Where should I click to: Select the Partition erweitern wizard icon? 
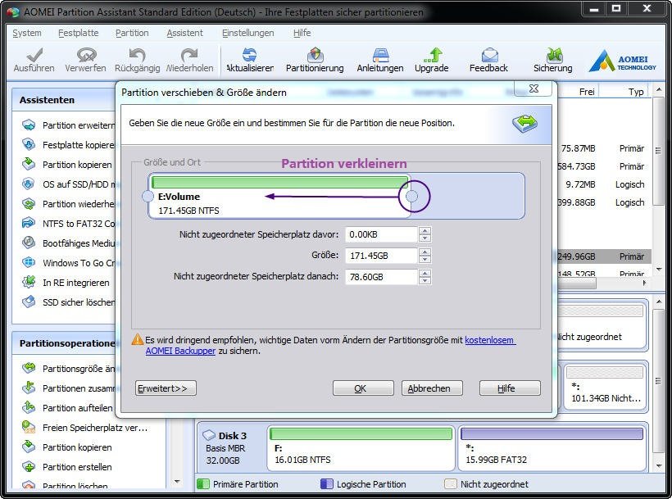pyautogui.click(x=29, y=125)
